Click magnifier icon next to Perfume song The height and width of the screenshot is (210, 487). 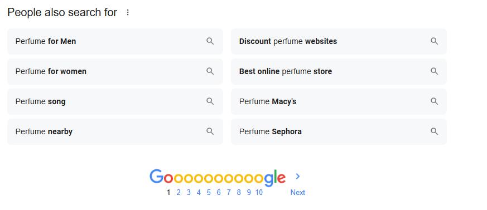[210, 101]
